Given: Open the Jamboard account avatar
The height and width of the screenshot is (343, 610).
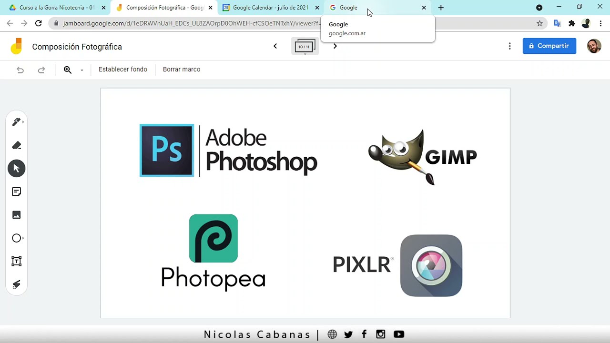Looking at the screenshot, I should pyautogui.click(x=594, y=46).
